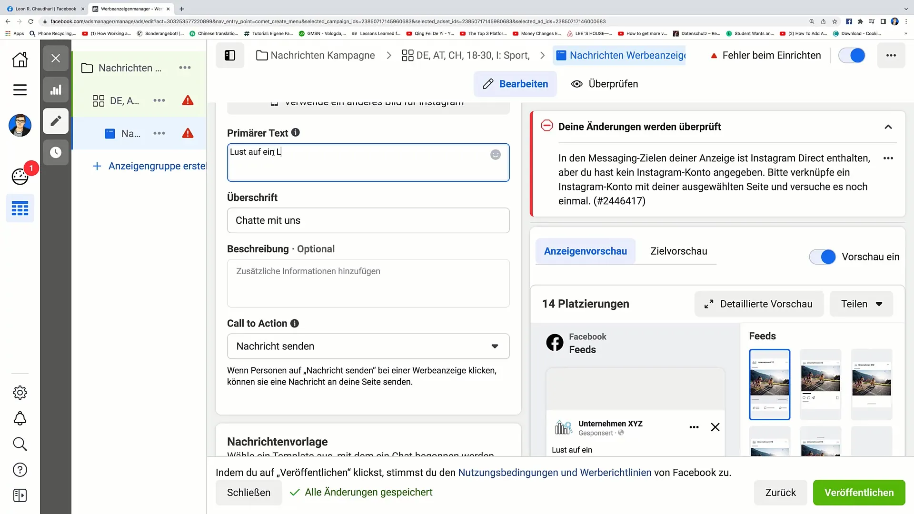914x514 pixels.
Task: Open the clock history icon
Action: 56,152
